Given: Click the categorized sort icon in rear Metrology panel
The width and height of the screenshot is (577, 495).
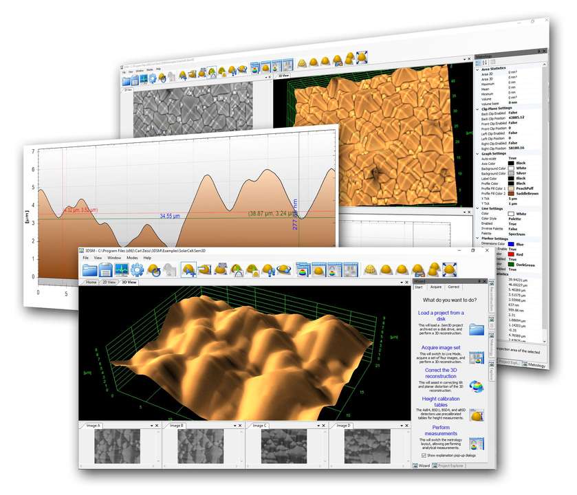Looking at the screenshot, I should pyautogui.click(x=478, y=63).
